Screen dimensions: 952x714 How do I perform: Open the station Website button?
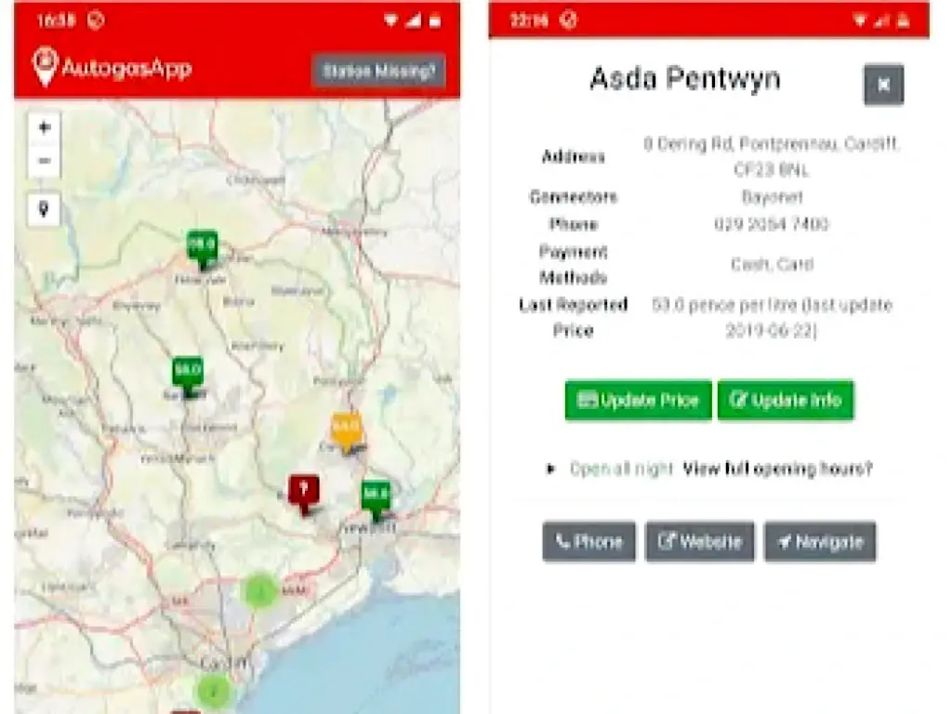pos(700,541)
